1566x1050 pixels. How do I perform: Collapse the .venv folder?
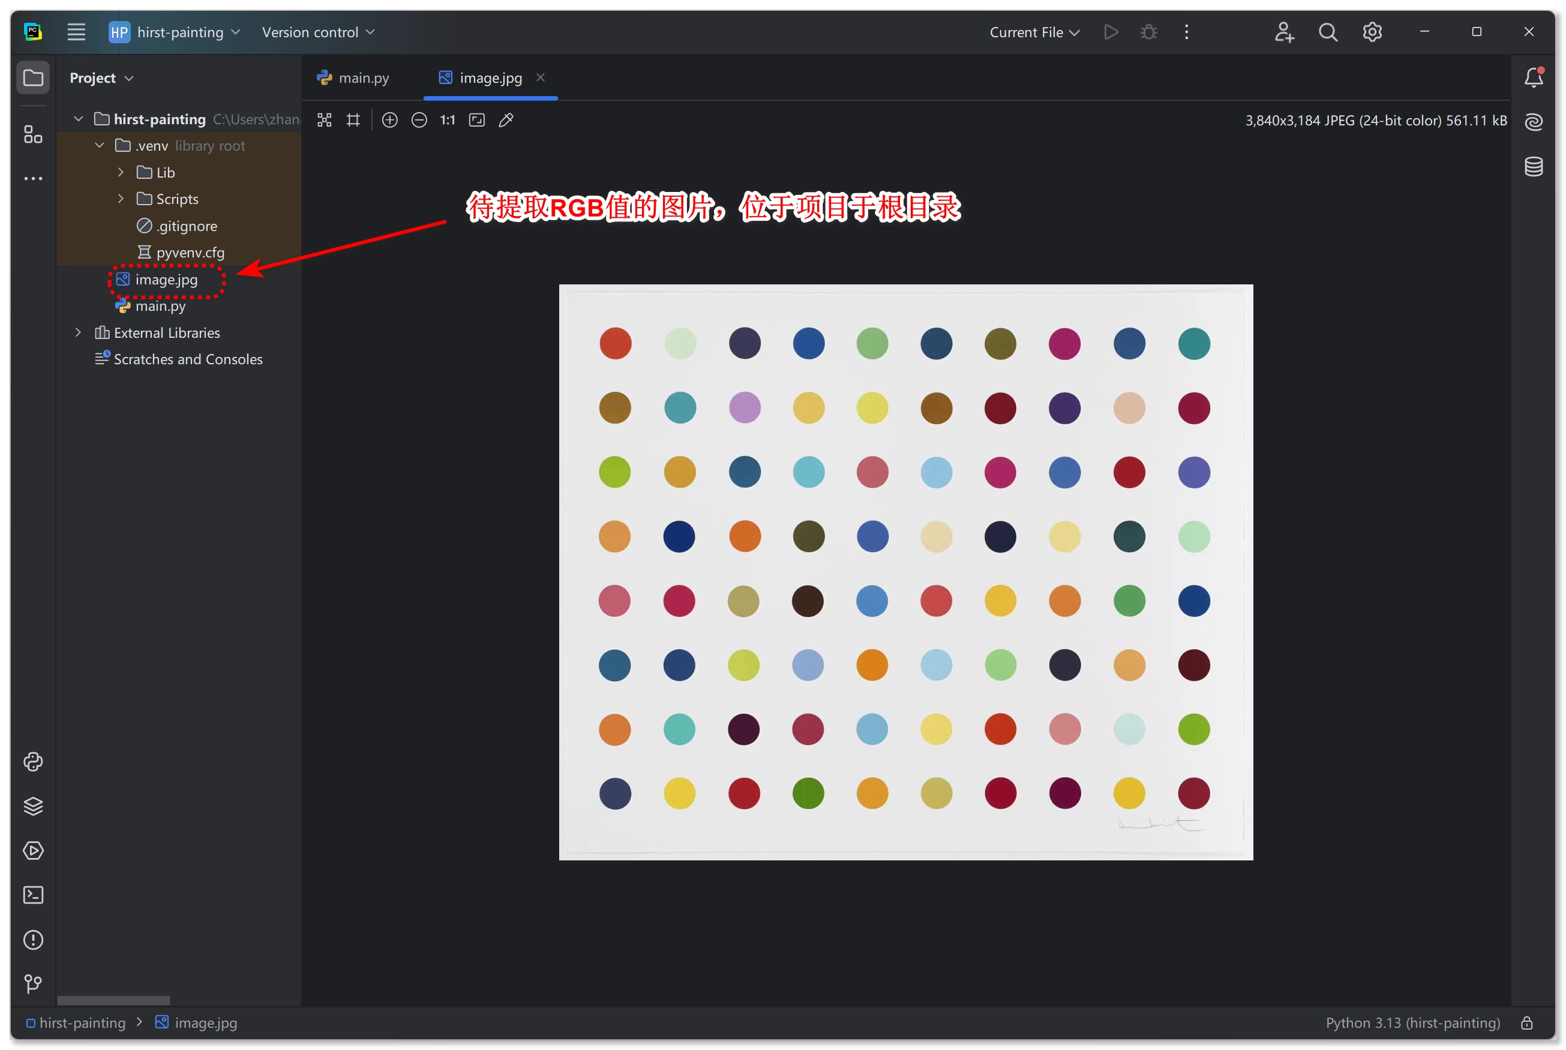[x=99, y=145]
